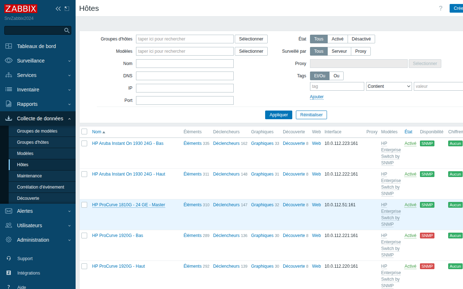
Task: Click the tag valeur input field
Action: pyautogui.click(x=438, y=86)
